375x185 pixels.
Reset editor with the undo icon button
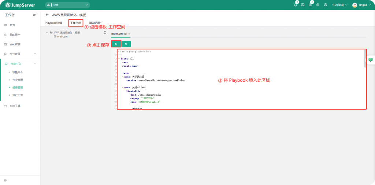(126, 44)
